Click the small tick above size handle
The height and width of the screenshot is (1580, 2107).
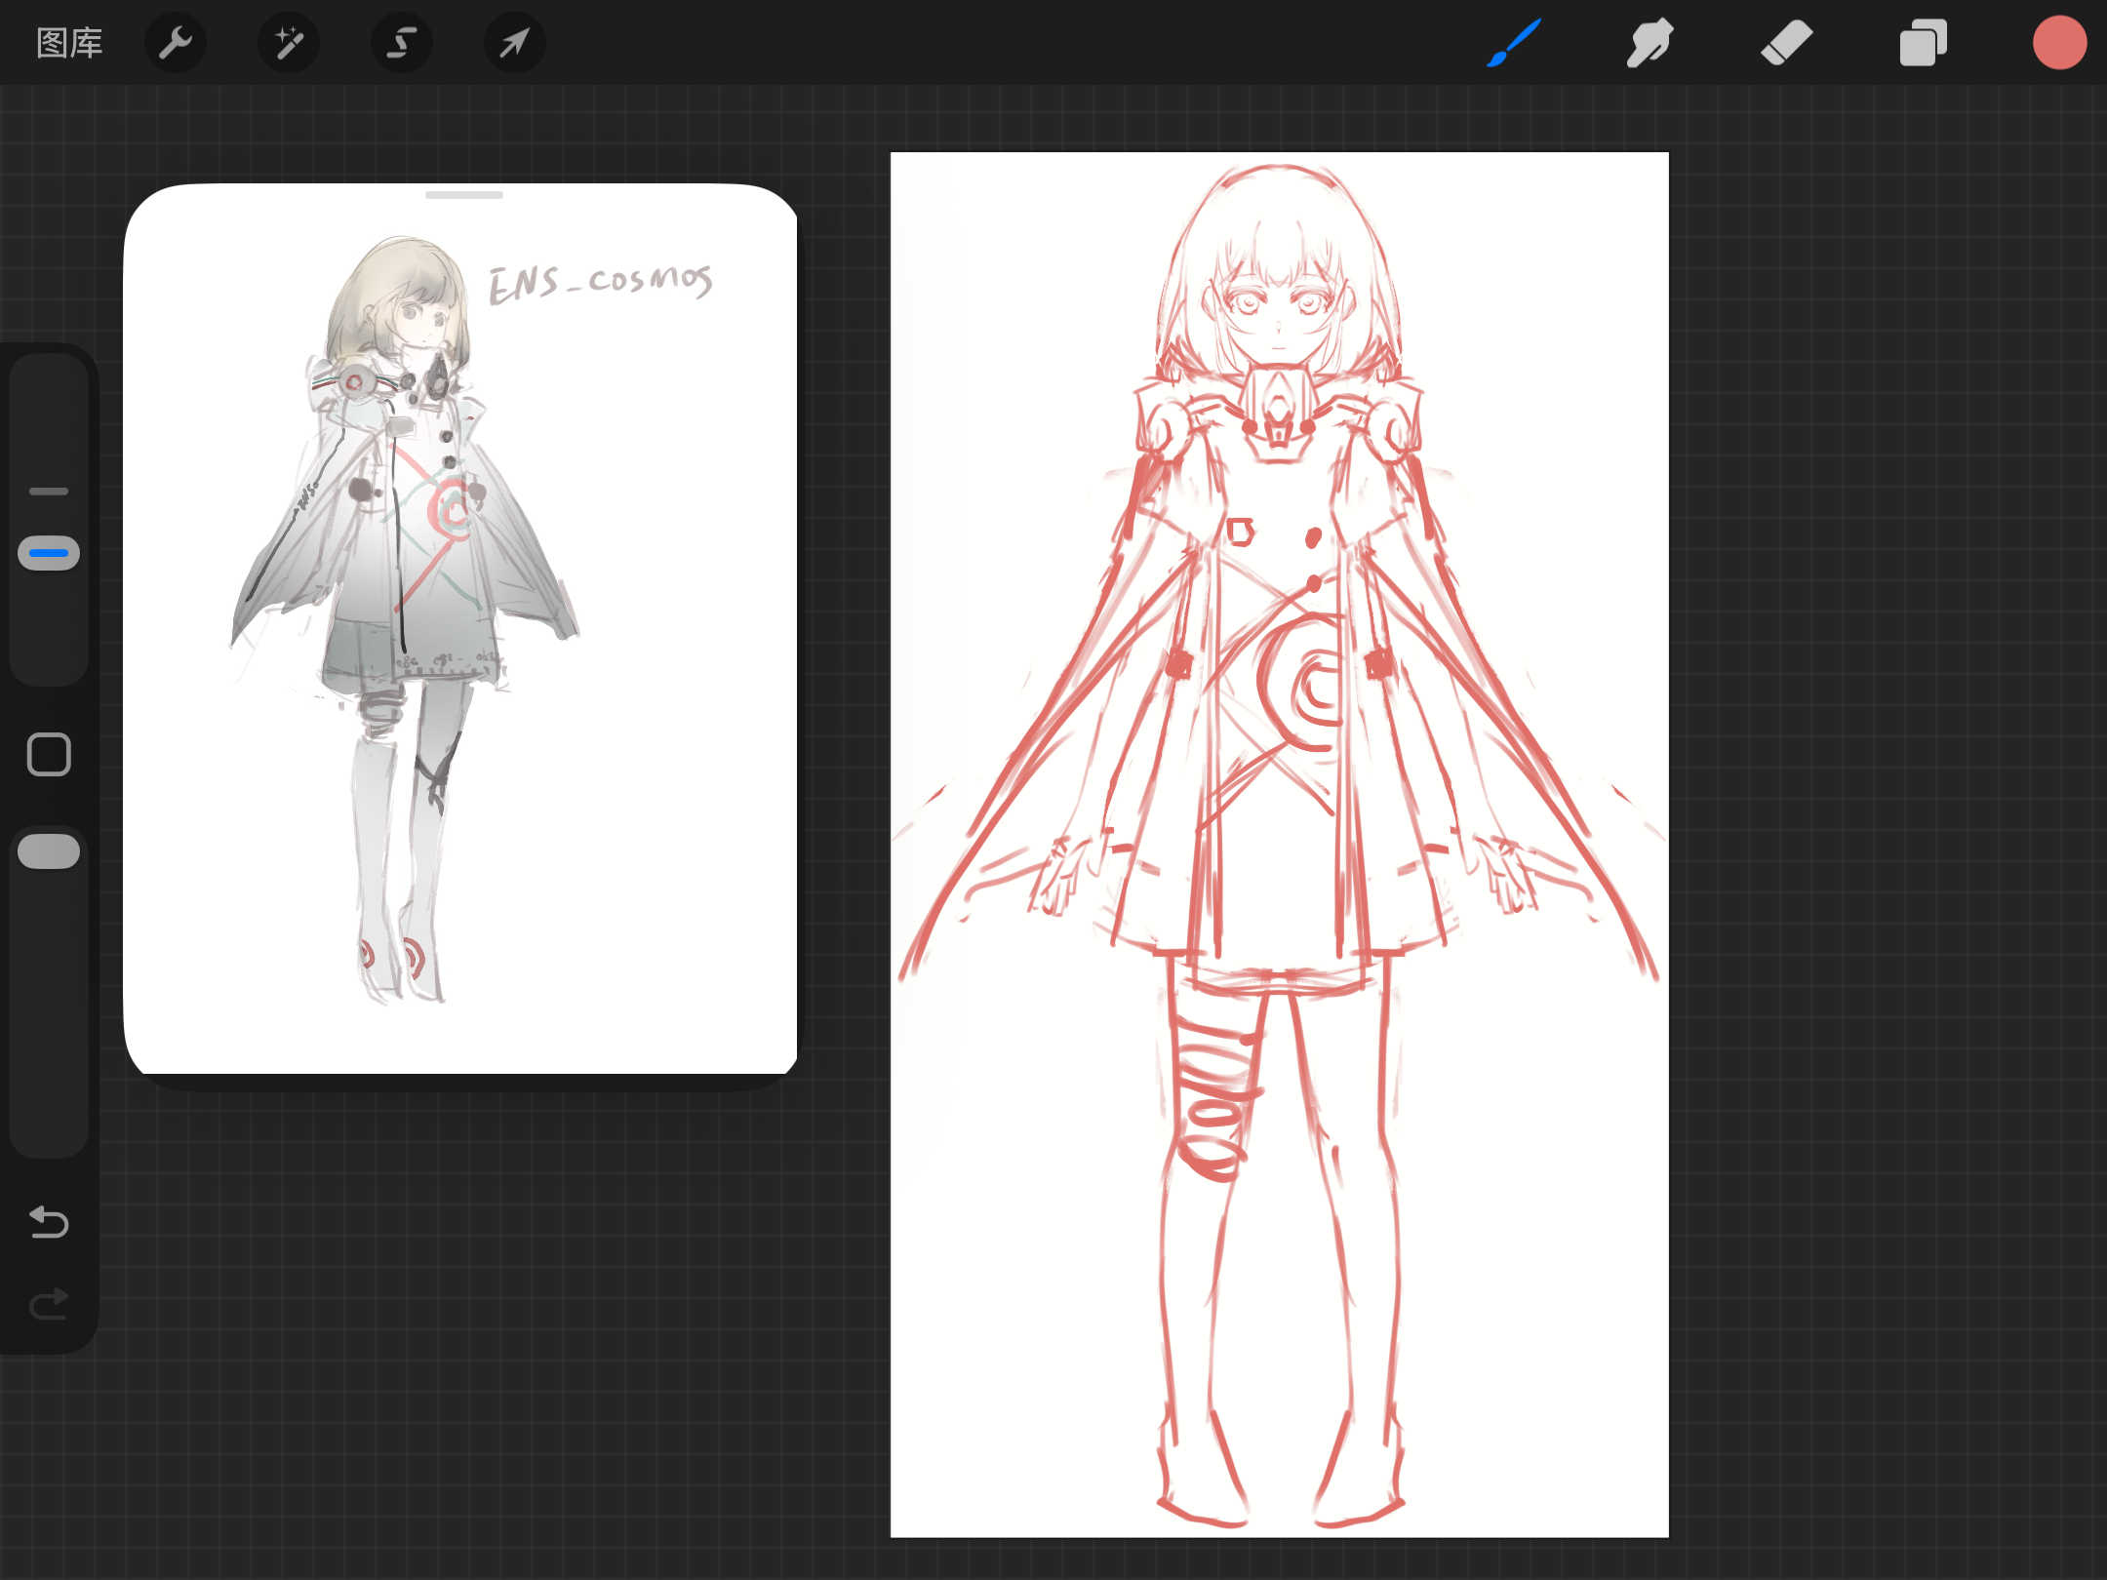pos(49,492)
